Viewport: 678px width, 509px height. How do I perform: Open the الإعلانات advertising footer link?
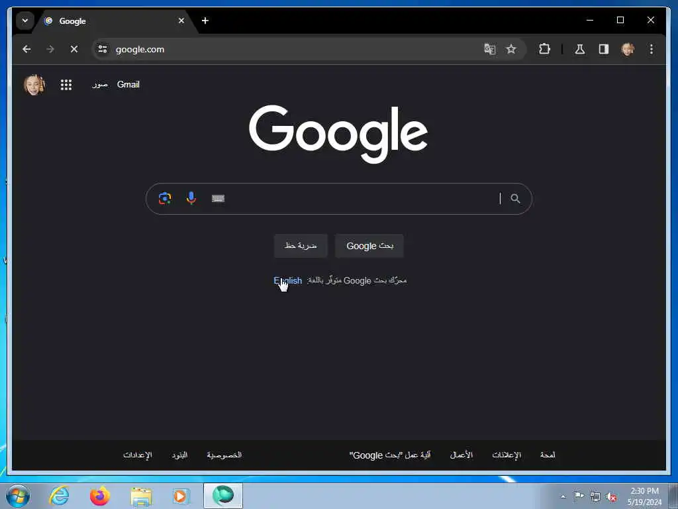(507, 455)
